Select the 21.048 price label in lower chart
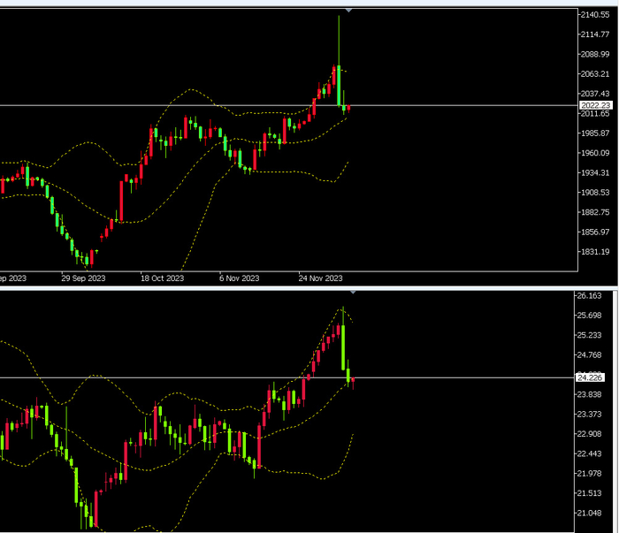Viewport: 619px width, 533px height. [x=590, y=514]
